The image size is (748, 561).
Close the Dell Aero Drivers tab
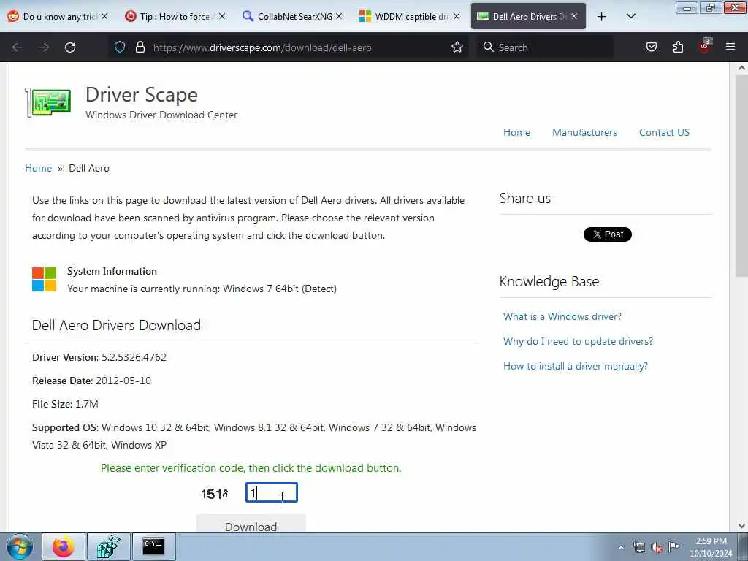(x=574, y=16)
